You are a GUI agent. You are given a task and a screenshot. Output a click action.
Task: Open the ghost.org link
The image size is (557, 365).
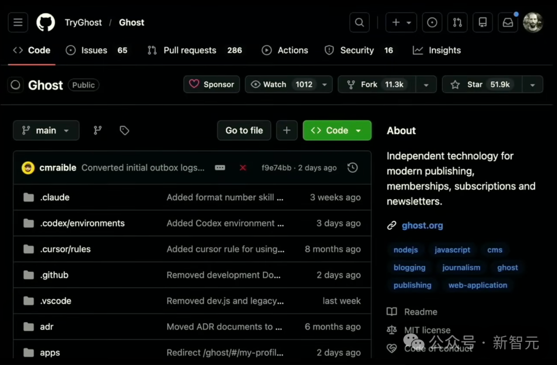pos(422,225)
